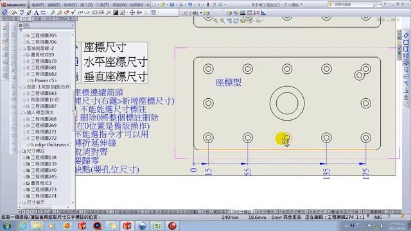Open Excel from the taskbar
The width and height of the screenshot is (411, 231).
tap(157, 226)
